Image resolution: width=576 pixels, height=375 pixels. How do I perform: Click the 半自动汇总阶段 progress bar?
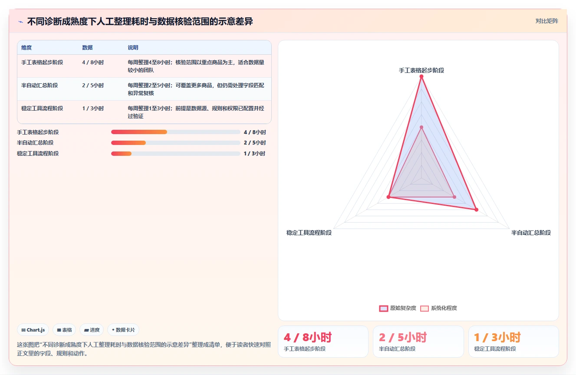[x=176, y=143]
